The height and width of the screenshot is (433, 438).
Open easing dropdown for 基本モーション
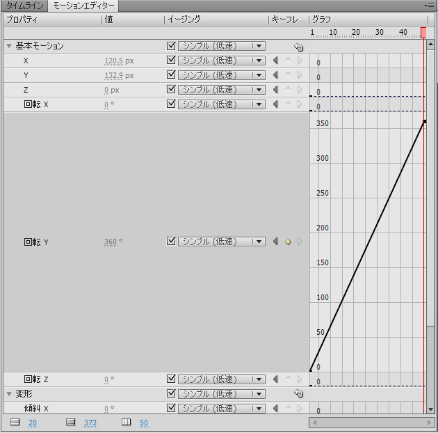click(222, 46)
